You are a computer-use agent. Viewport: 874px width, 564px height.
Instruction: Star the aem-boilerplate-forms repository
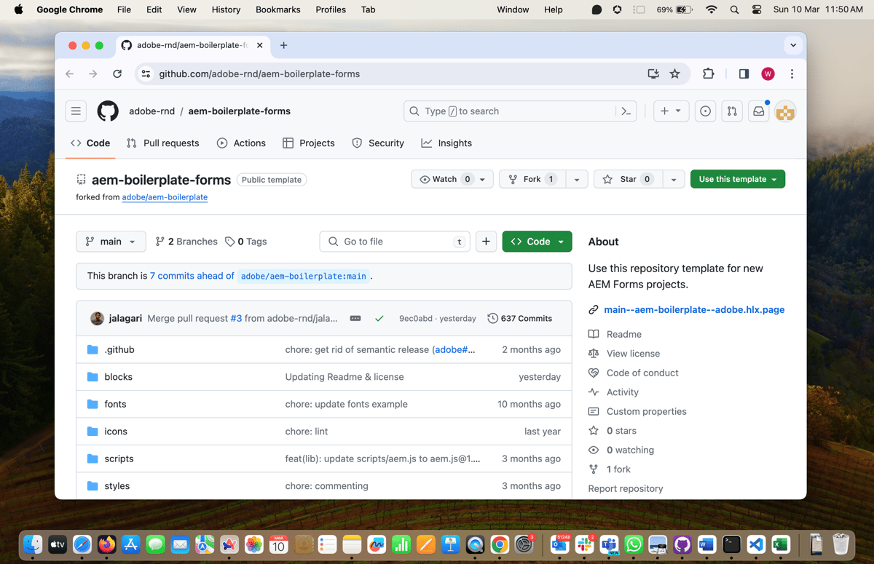(628, 178)
